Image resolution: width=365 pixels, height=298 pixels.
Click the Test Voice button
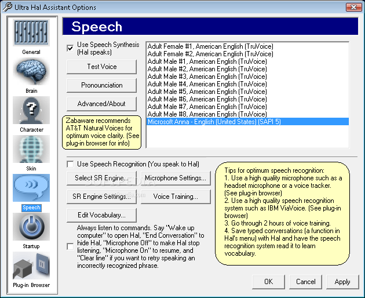(102, 67)
